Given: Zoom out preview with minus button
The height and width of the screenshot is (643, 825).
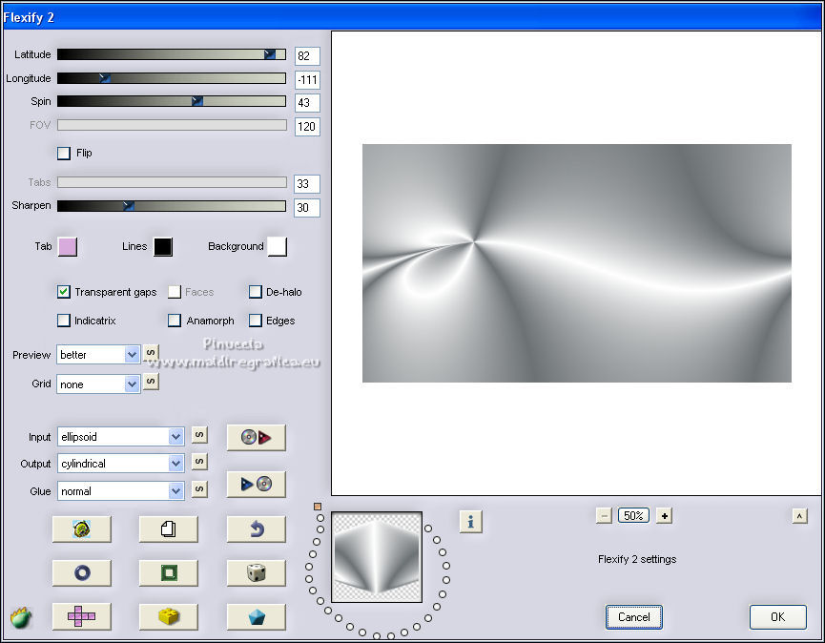Looking at the screenshot, I should click(x=604, y=516).
